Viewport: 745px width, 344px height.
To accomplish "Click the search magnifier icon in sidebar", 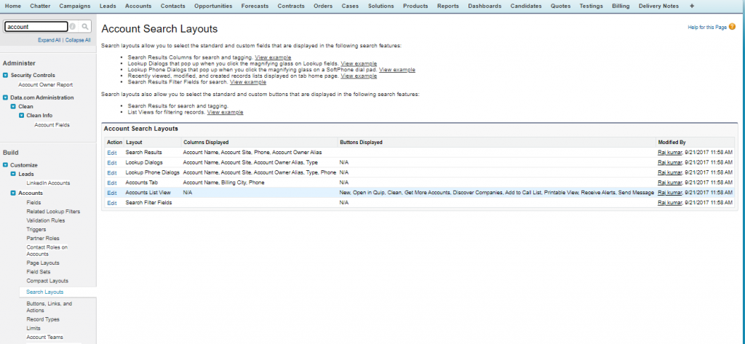I will click(x=84, y=26).
